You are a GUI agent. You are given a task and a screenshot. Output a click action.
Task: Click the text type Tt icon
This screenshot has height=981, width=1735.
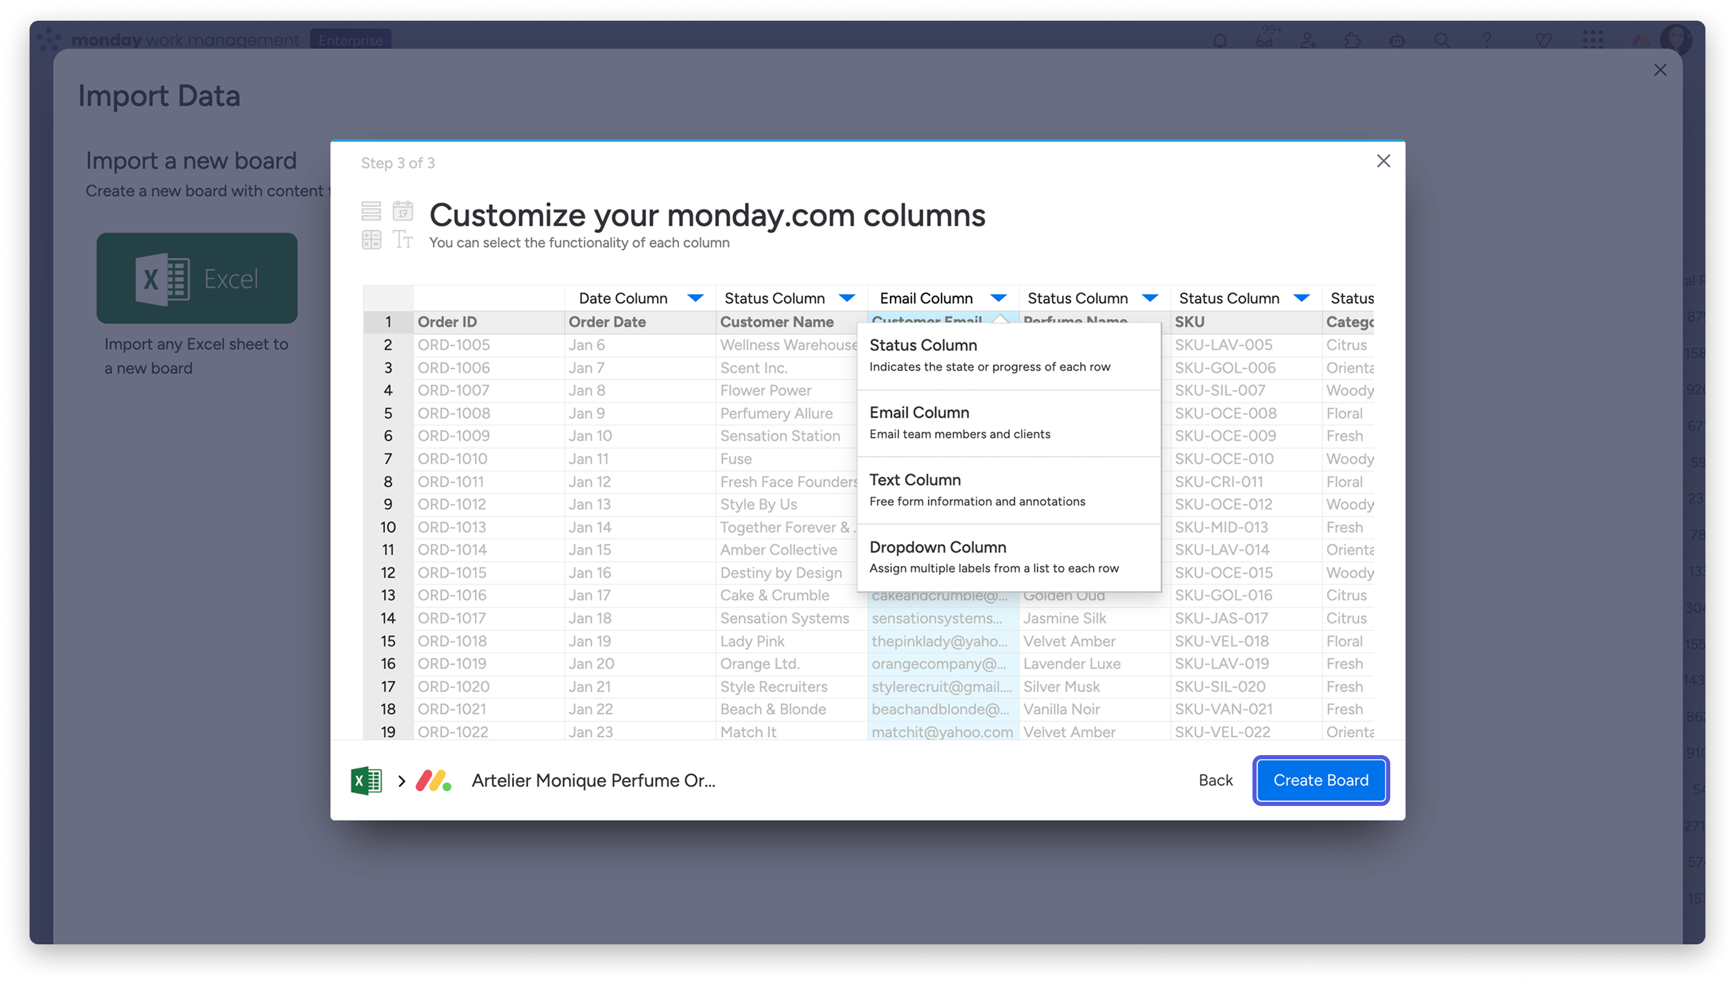coord(403,239)
